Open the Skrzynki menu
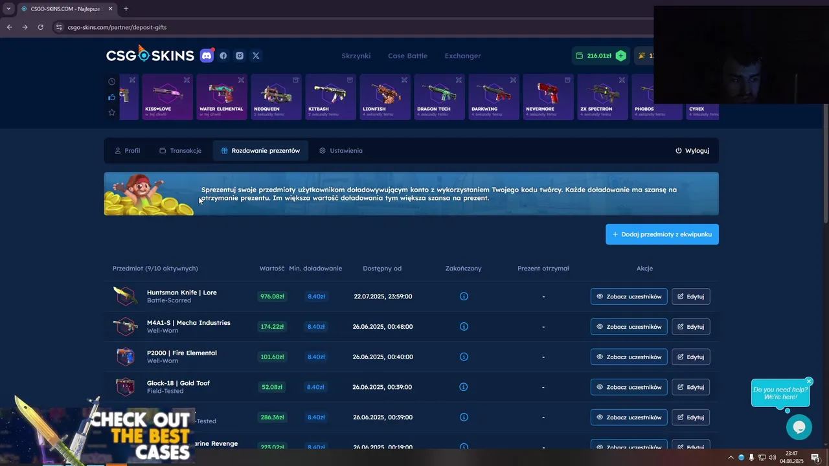The width and height of the screenshot is (829, 466). point(356,56)
